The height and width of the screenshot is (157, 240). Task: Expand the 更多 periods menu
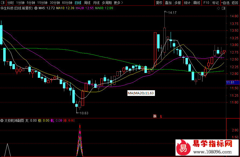119,3
